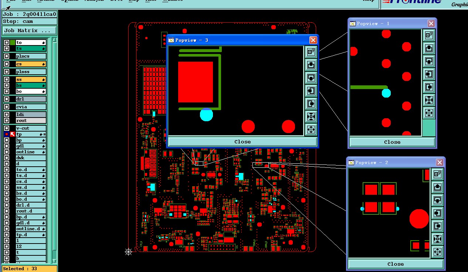Select the cvia layer name

point(31,107)
